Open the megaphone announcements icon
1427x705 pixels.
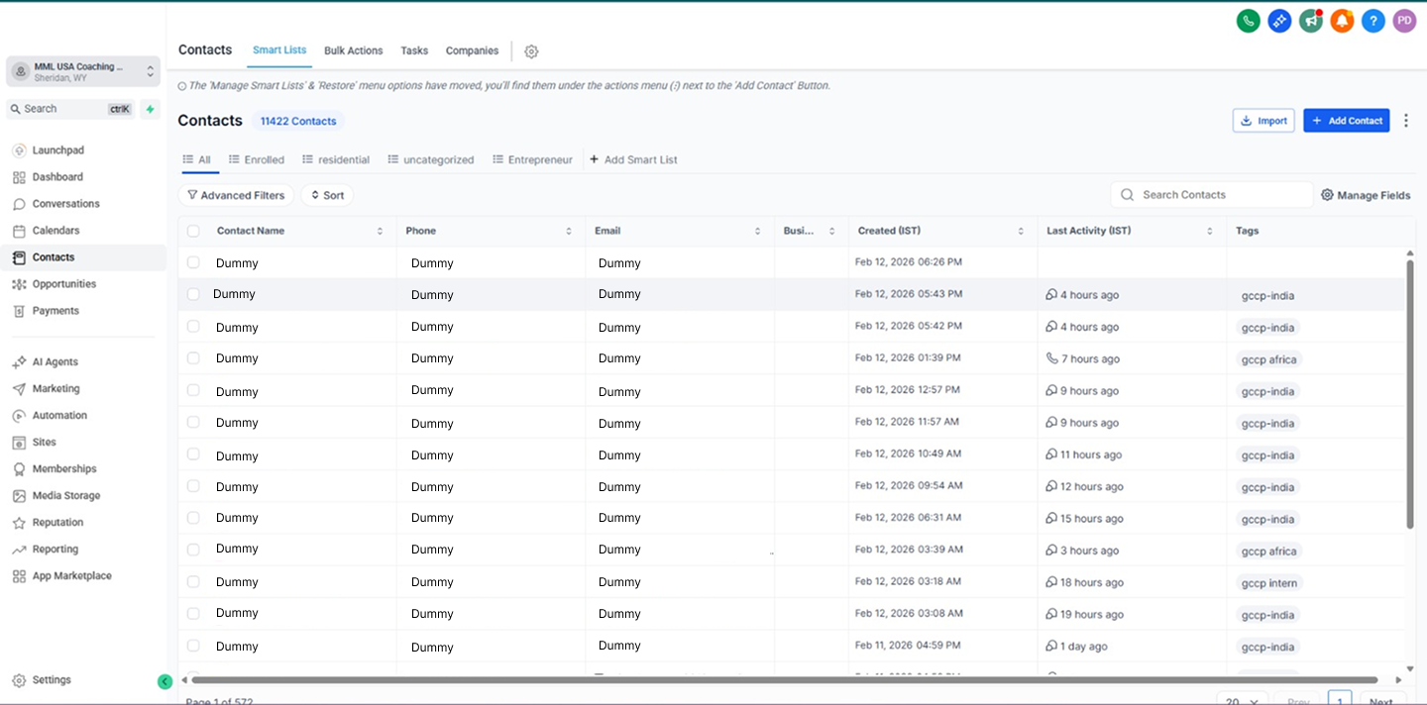(1311, 21)
